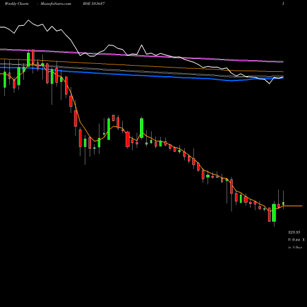The image size is (307, 307).
Task: Click the '323.35' price value
Action: (294, 232)
